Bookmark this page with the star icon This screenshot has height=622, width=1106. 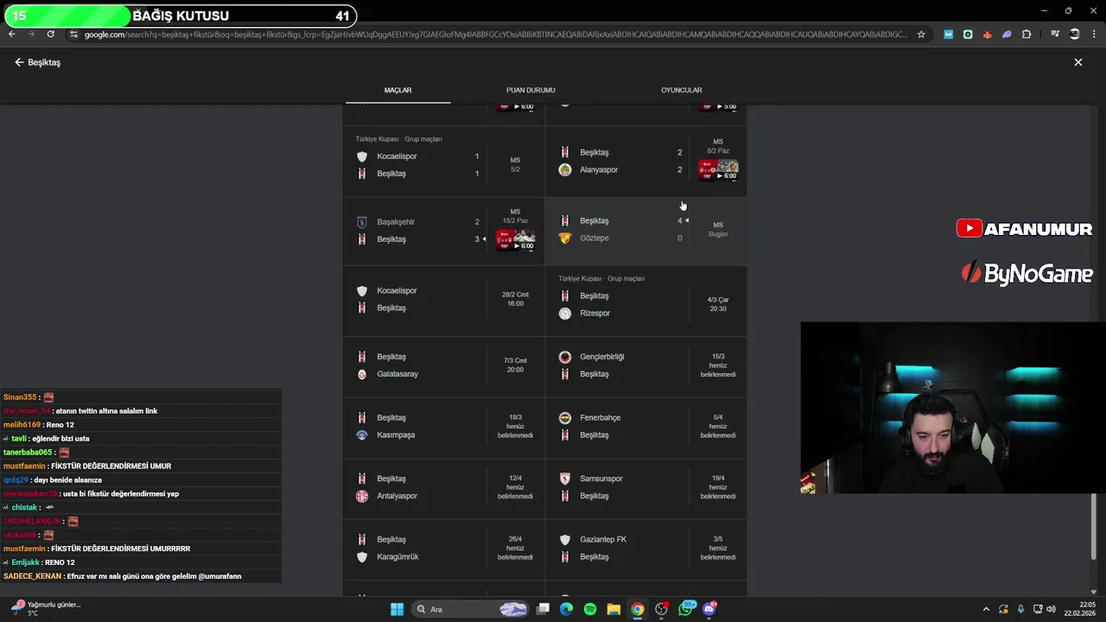[x=921, y=35]
